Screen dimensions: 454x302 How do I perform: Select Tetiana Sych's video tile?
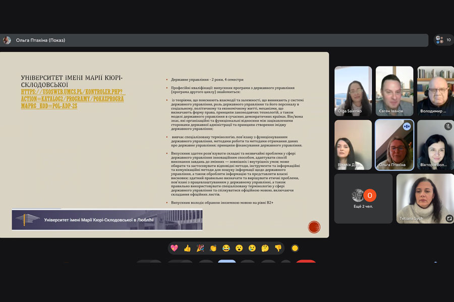[425, 198]
